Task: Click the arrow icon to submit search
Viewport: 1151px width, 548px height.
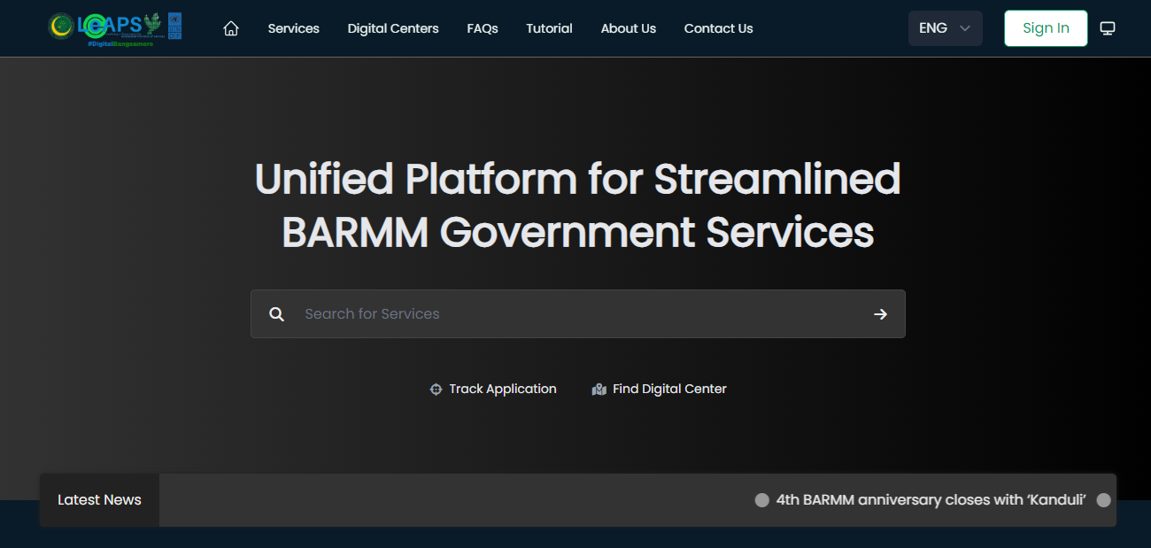Action: click(880, 313)
